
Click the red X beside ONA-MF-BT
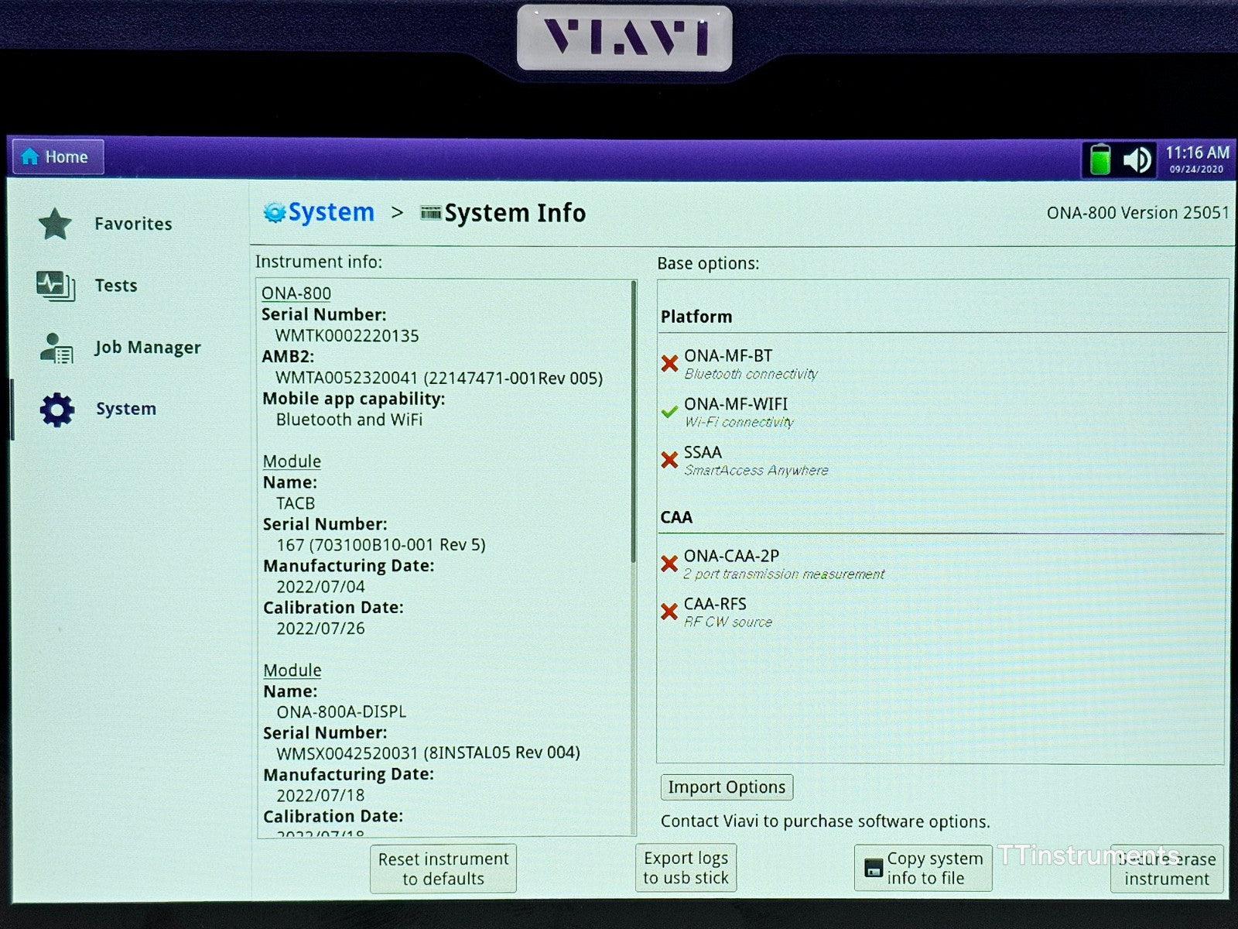669,363
